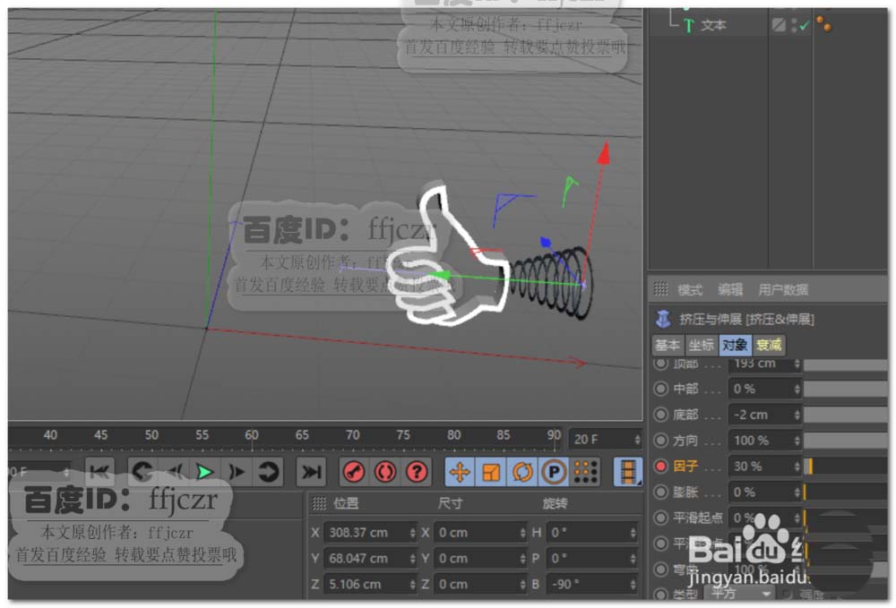This screenshot has height=608, width=896.
Task: Click the current frame 20 F field
Action: pos(605,439)
